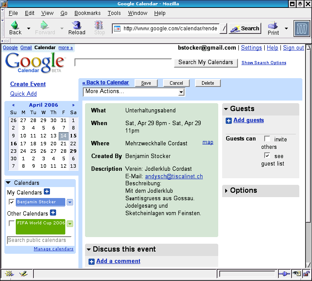
Task: Click the Stop toolbar icon
Action: pos(99,28)
